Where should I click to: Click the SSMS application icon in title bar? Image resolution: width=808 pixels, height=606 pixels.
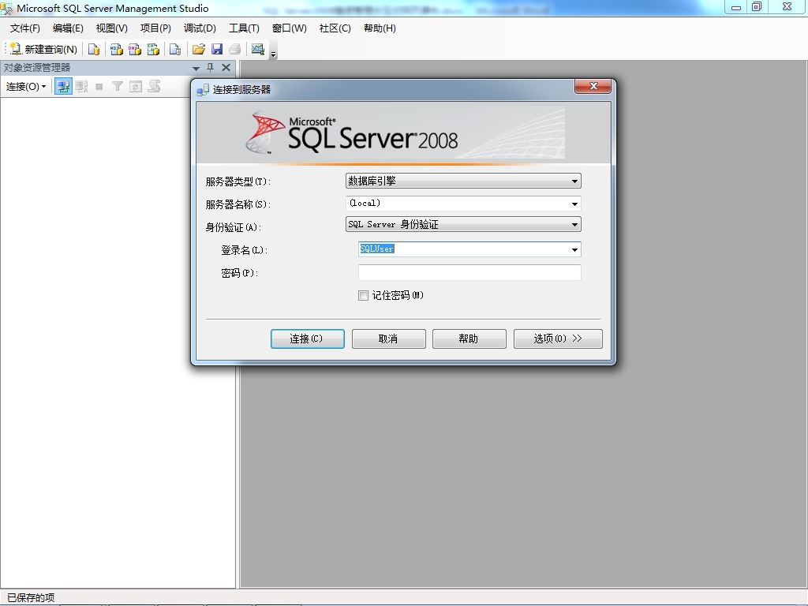[x=6, y=8]
